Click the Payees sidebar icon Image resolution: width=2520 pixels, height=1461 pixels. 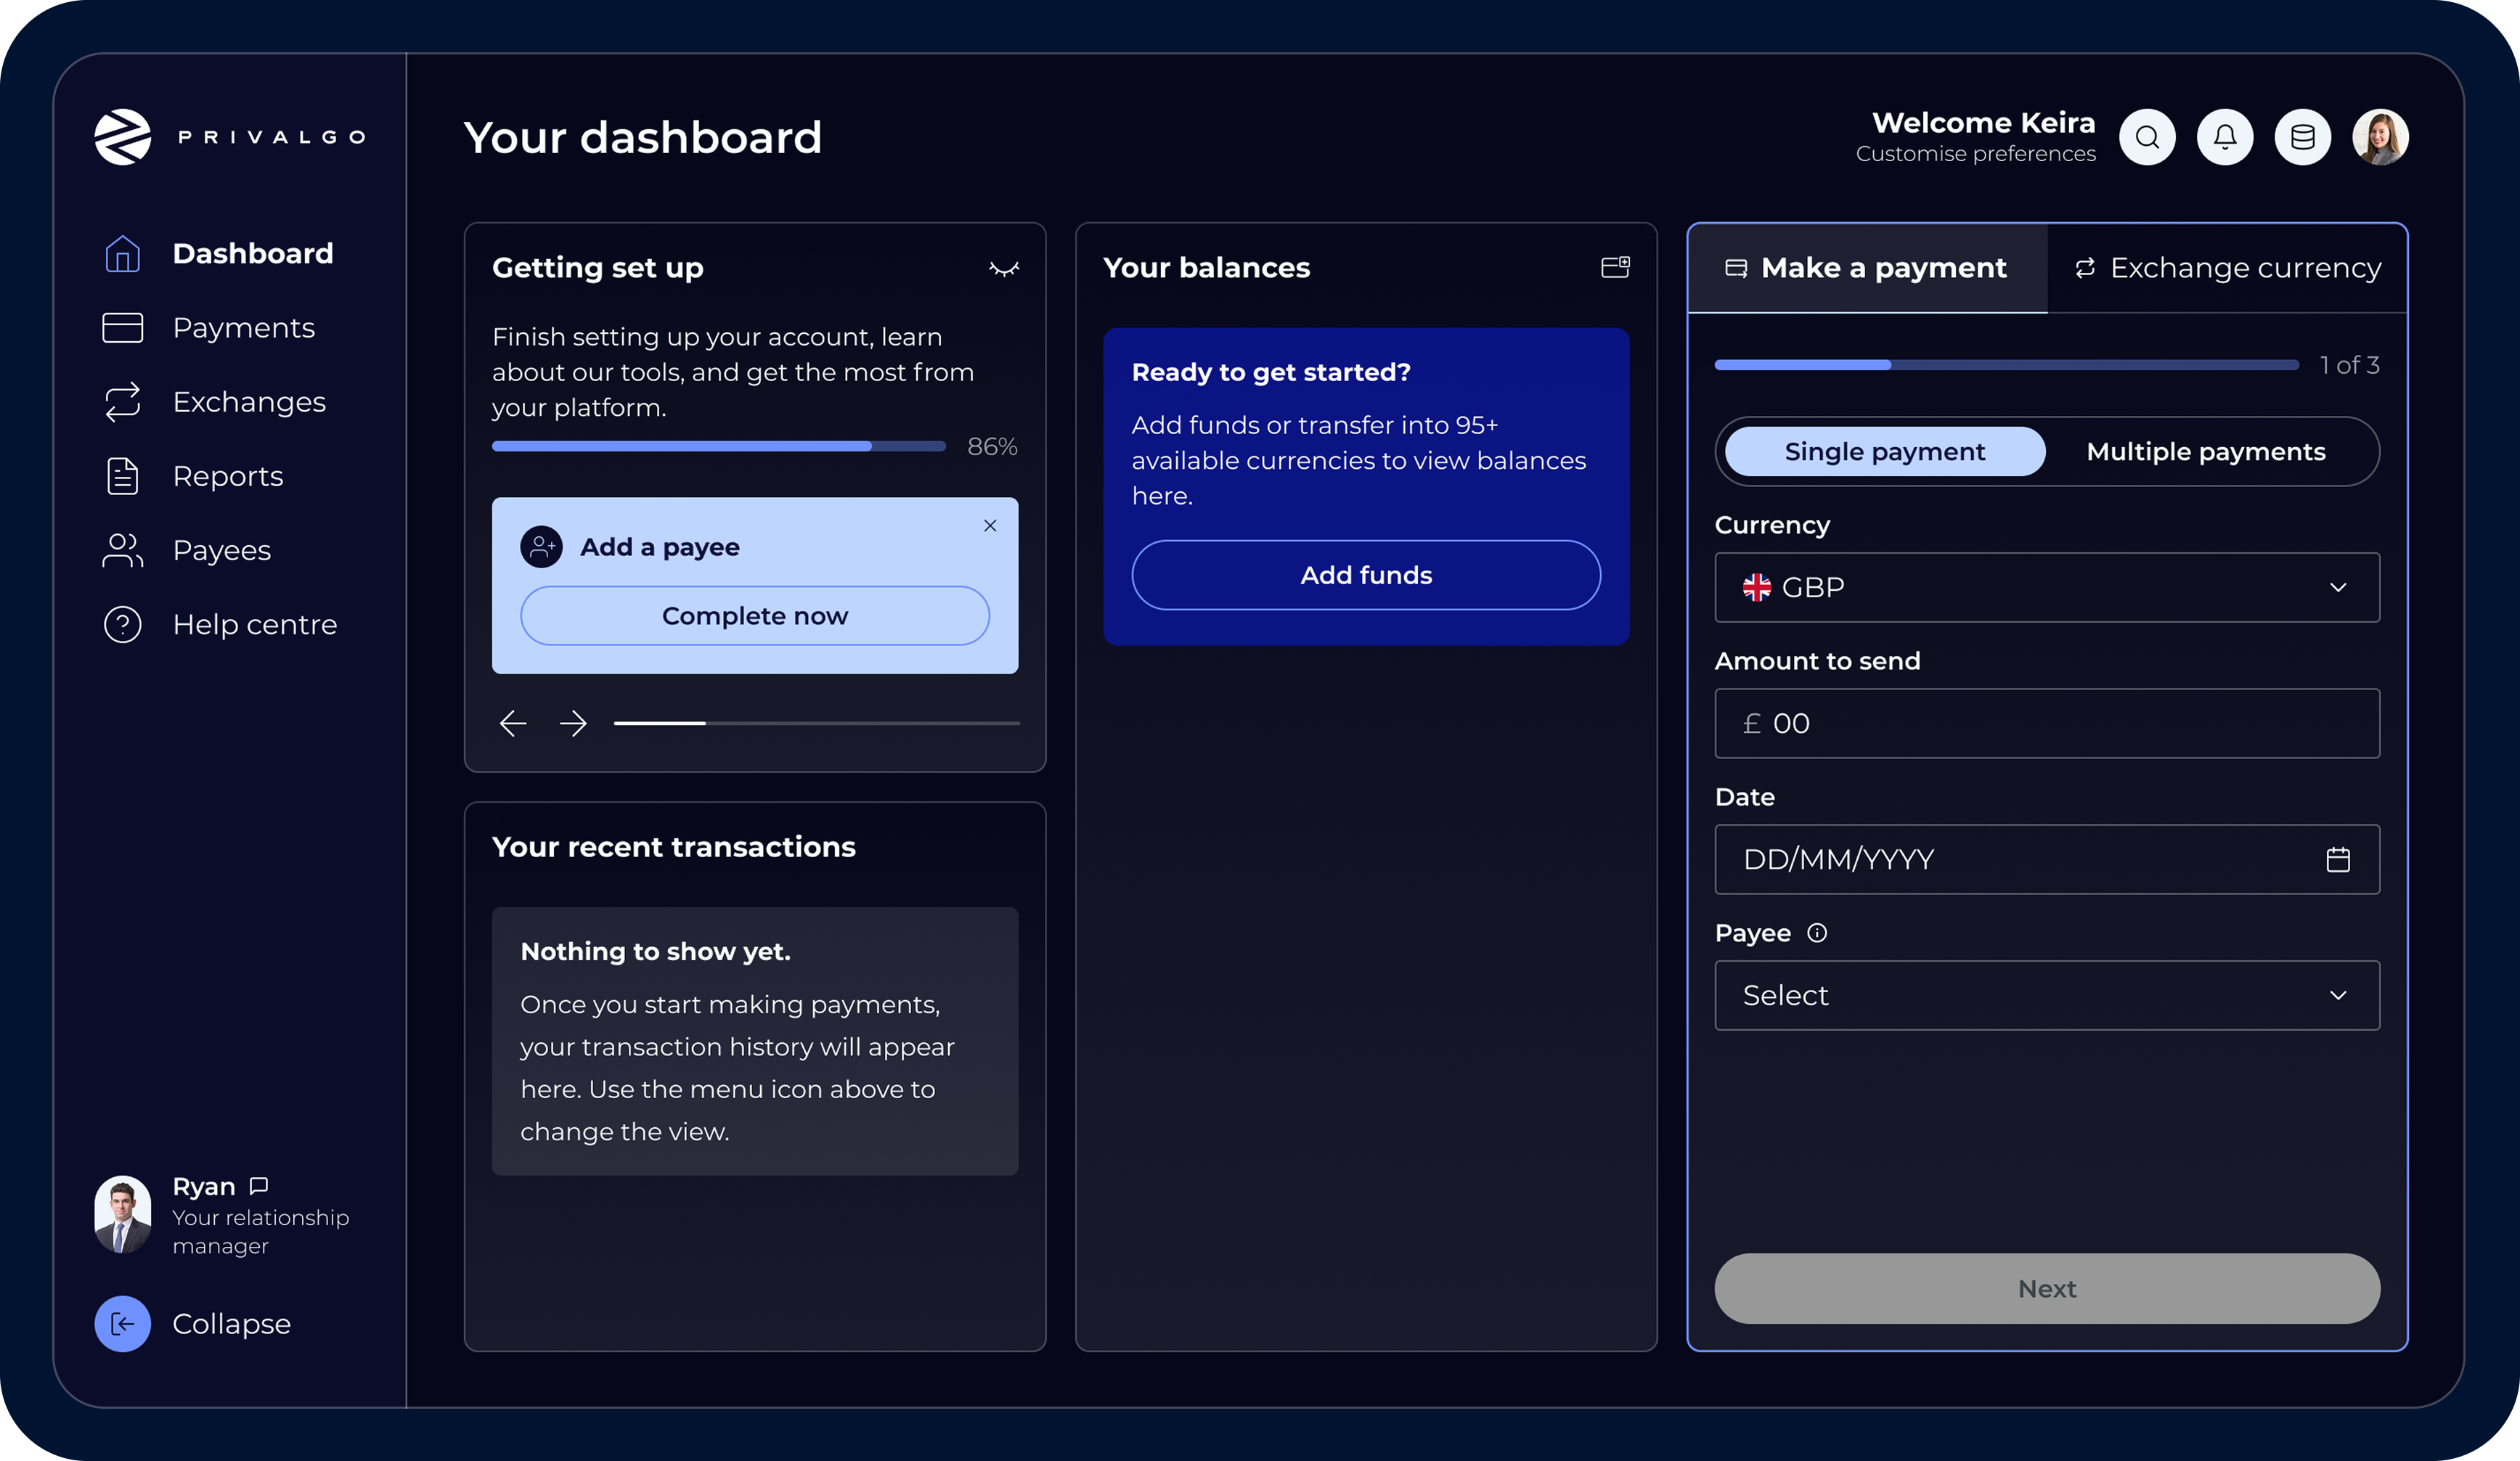(x=122, y=549)
